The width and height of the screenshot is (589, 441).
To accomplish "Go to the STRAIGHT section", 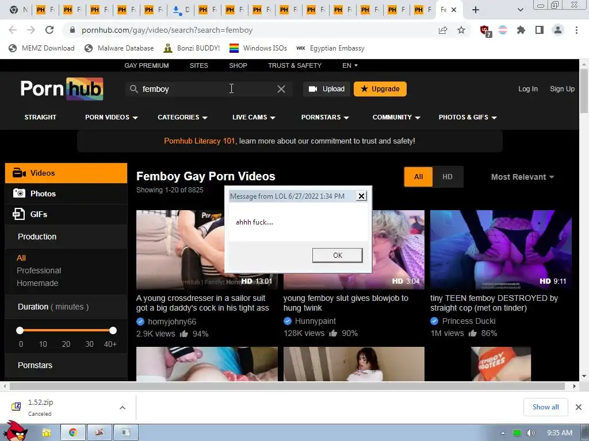I will tap(40, 117).
